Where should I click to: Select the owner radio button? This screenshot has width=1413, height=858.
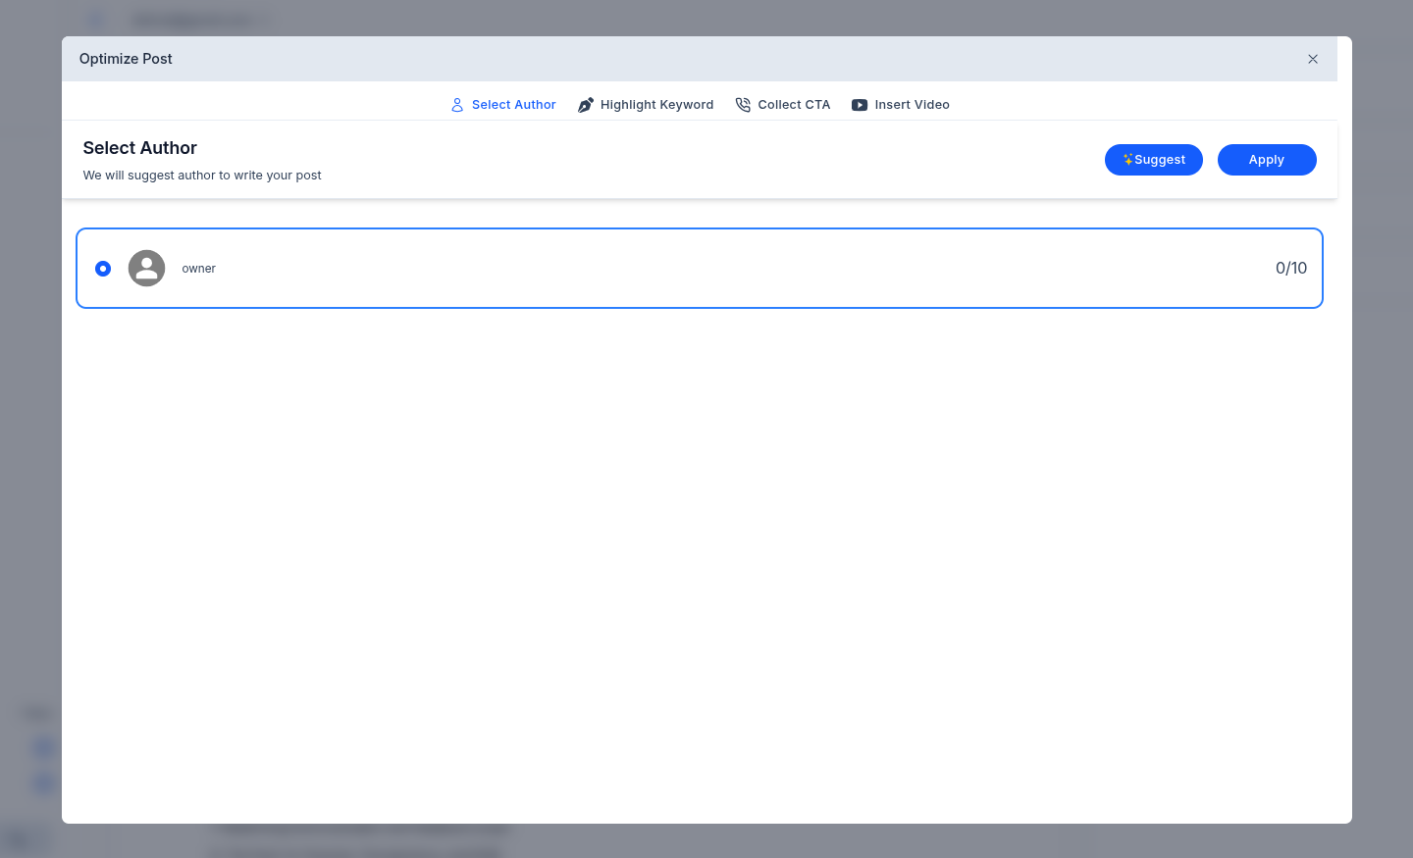(103, 269)
